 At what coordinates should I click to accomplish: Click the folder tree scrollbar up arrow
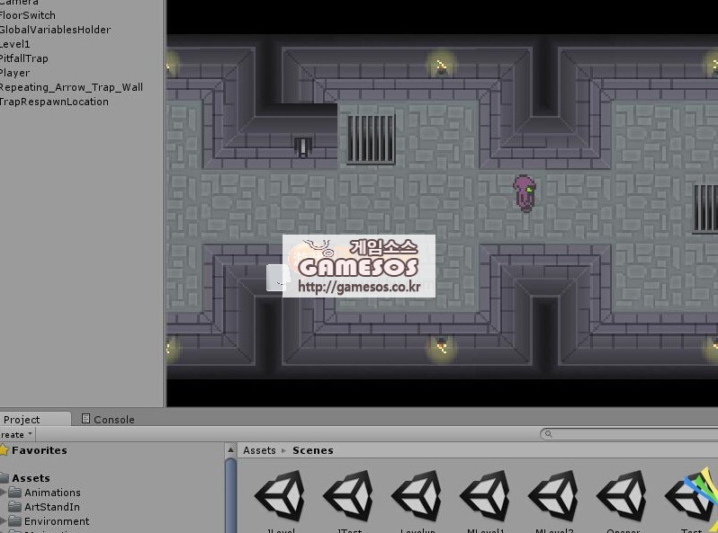tap(230, 449)
